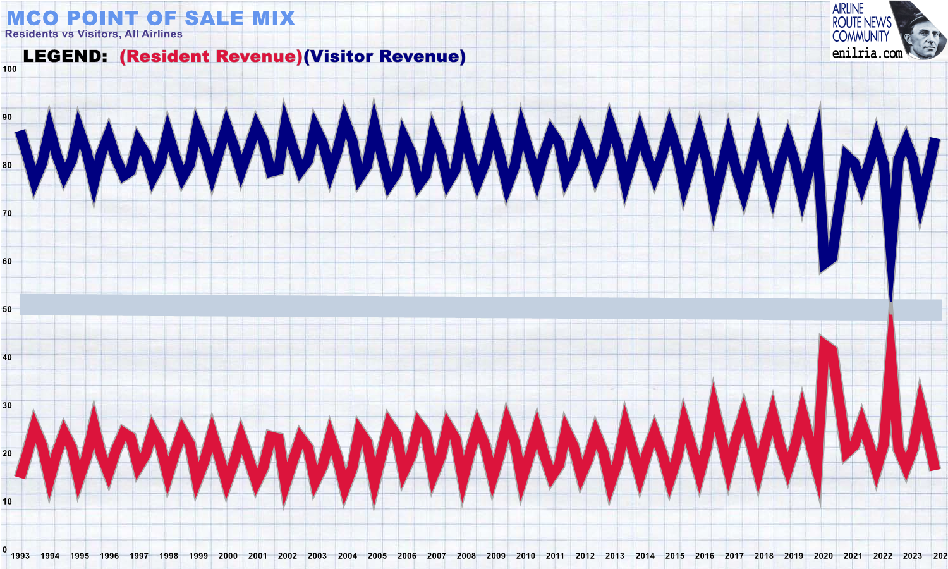Click the 0 label at the axis origin
Screen dimensions: 948x569
(x=5, y=549)
